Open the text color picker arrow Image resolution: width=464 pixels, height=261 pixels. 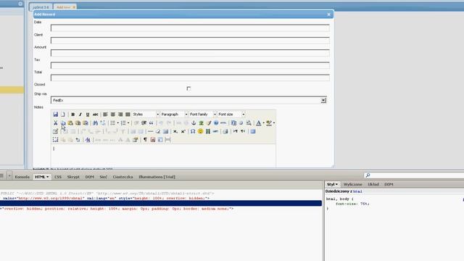(263, 123)
